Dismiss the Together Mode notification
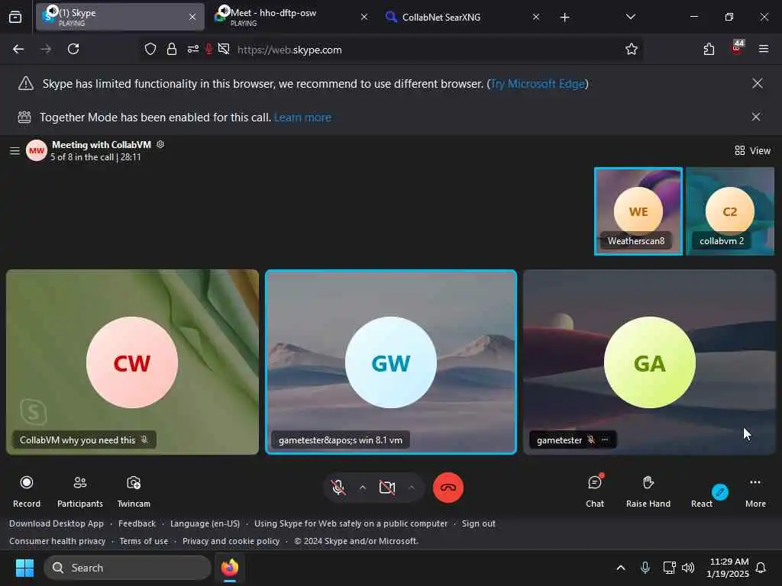782x586 pixels. click(756, 117)
